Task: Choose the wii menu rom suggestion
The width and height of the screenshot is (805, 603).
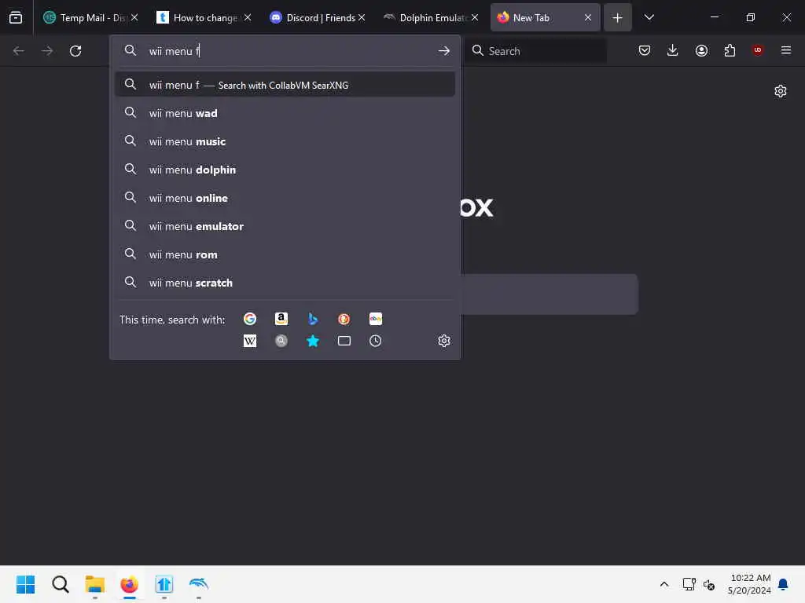Action: click(285, 254)
